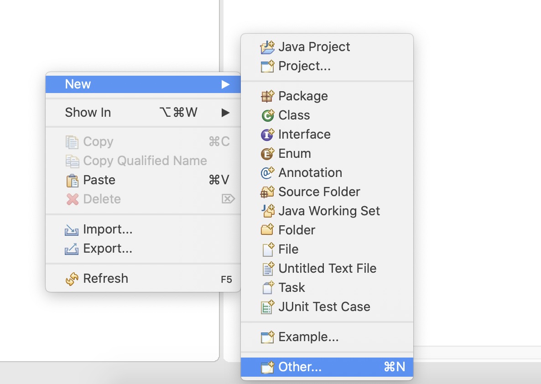Choose Export... in the context menu

[x=108, y=249]
